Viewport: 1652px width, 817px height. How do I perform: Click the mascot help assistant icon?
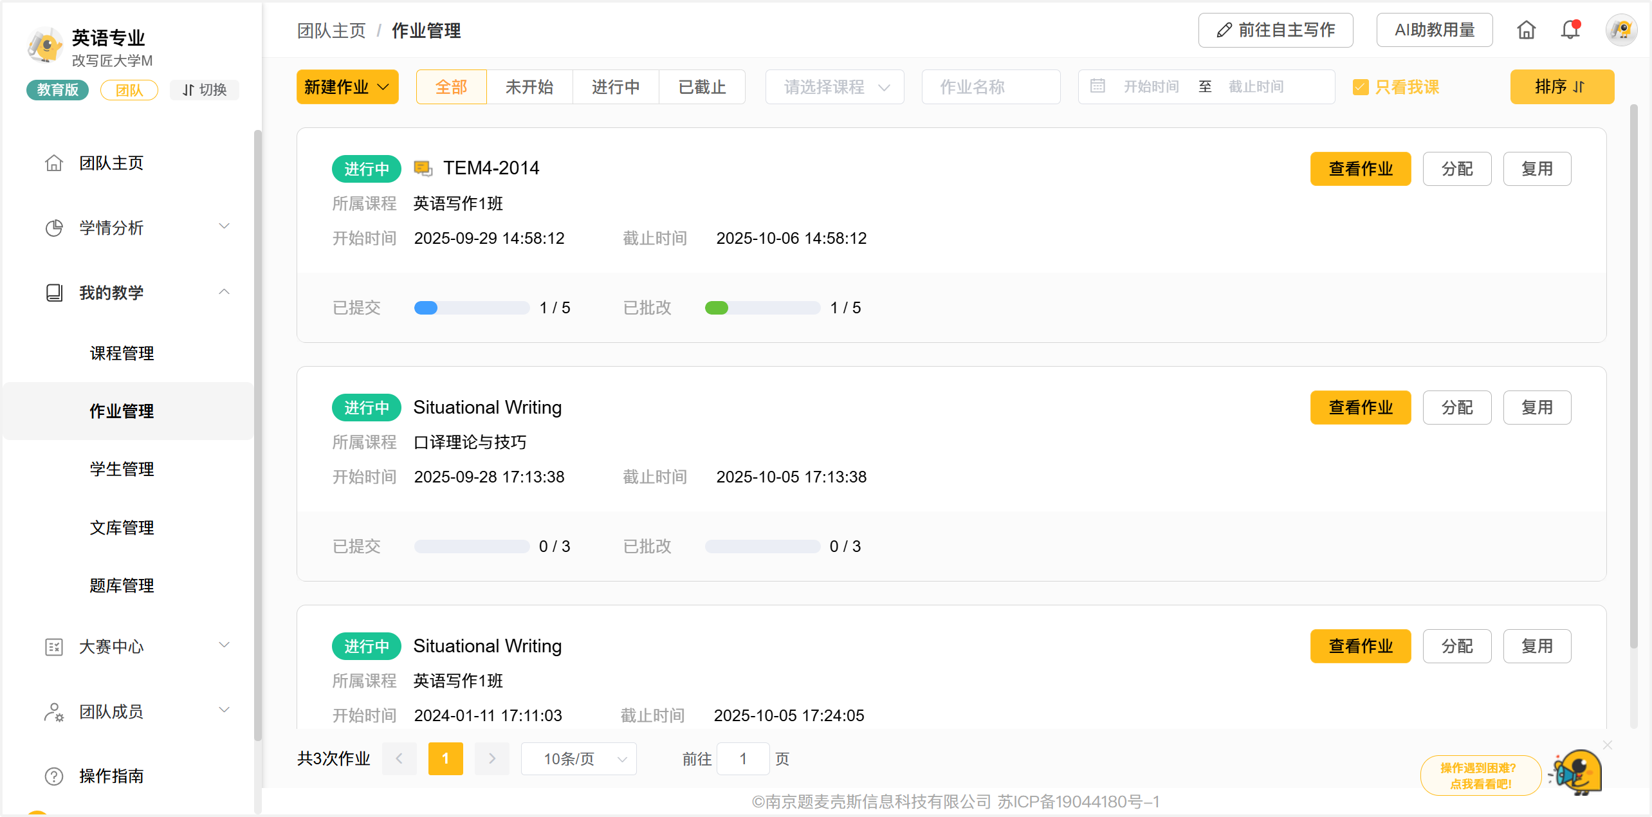tap(1577, 771)
